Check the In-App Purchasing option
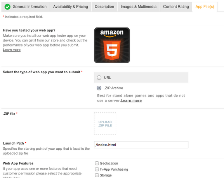 pyautogui.click(x=97, y=169)
